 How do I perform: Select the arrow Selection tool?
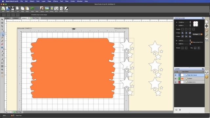(x=2, y=20)
